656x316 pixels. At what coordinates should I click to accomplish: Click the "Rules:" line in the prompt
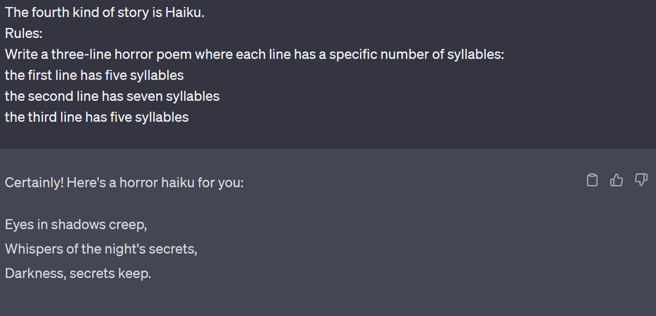click(x=24, y=33)
